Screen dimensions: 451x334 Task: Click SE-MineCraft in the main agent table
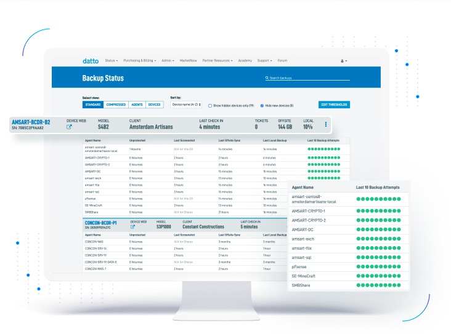(x=94, y=205)
